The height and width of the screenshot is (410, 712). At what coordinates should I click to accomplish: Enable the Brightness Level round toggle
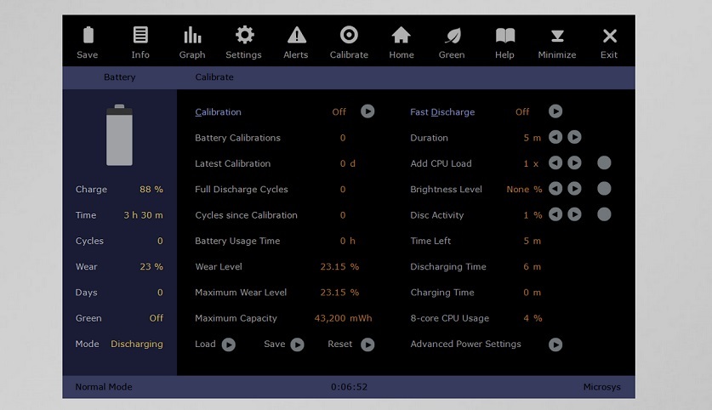point(604,189)
